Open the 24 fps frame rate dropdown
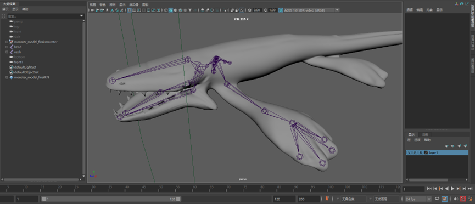This screenshot has height=204, width=475. [418, 199]
